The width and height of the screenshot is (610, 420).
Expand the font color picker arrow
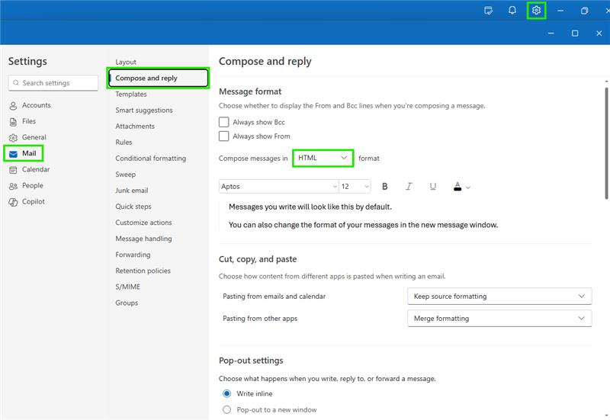(x=468, y=188)
